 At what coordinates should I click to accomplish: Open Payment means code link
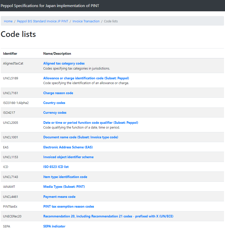(59, 197)
